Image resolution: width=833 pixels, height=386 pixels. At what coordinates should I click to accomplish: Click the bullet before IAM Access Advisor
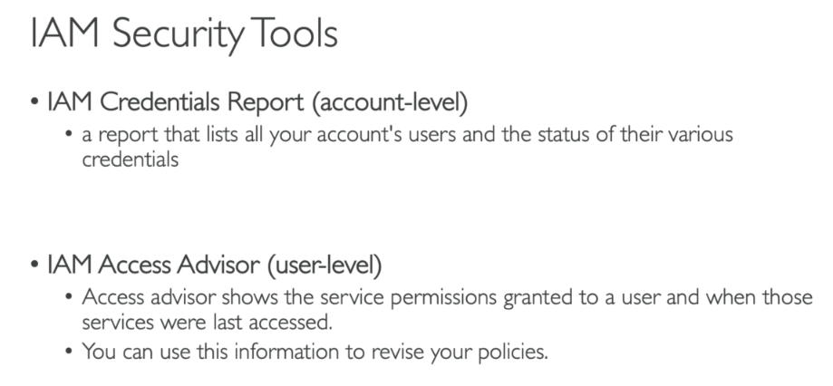(34, 264)
